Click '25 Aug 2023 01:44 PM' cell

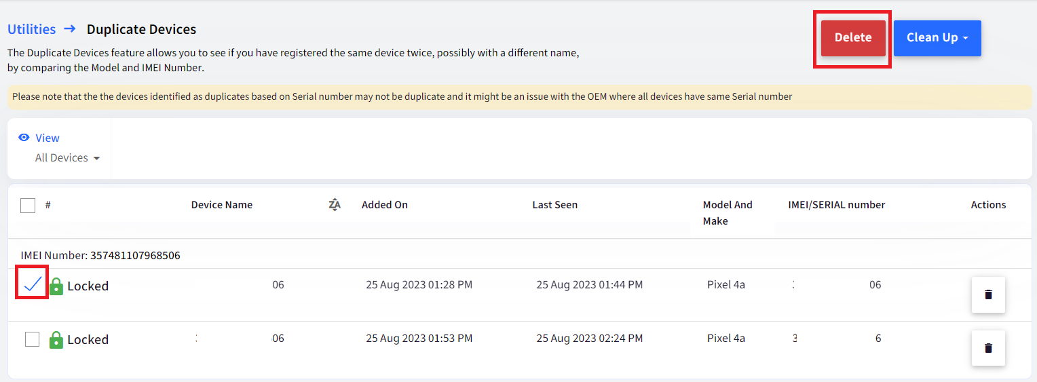tap(589, 285)
